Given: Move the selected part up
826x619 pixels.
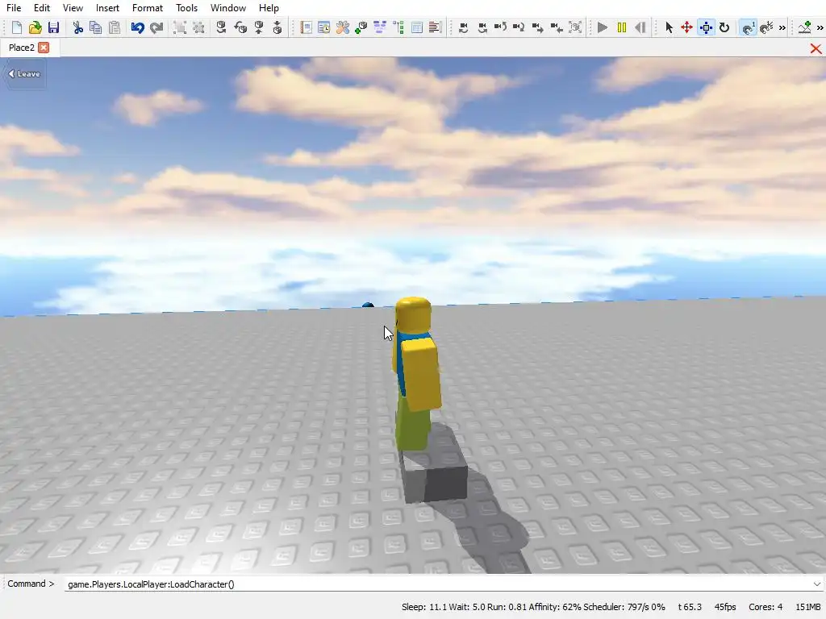Looking at the screenshot, I should (x=259, y=27).
